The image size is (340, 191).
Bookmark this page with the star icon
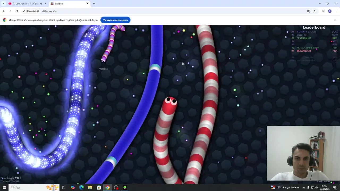(x=314, y=11)
